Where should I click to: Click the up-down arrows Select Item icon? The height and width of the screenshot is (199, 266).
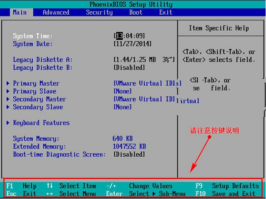(x=50, y=186)
